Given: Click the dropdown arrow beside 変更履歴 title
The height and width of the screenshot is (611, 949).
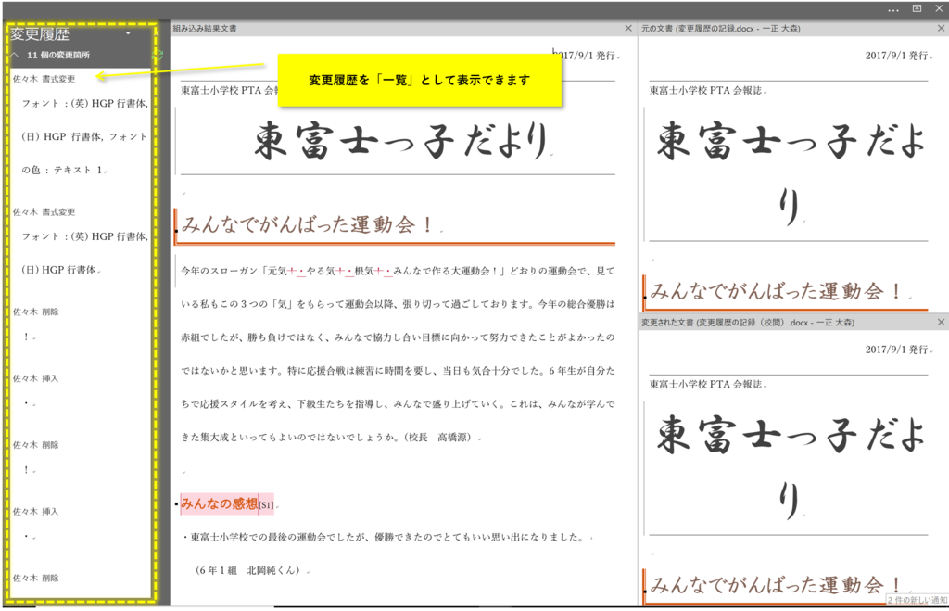Looking at the screenshot, I should click(x=128, y=32).
